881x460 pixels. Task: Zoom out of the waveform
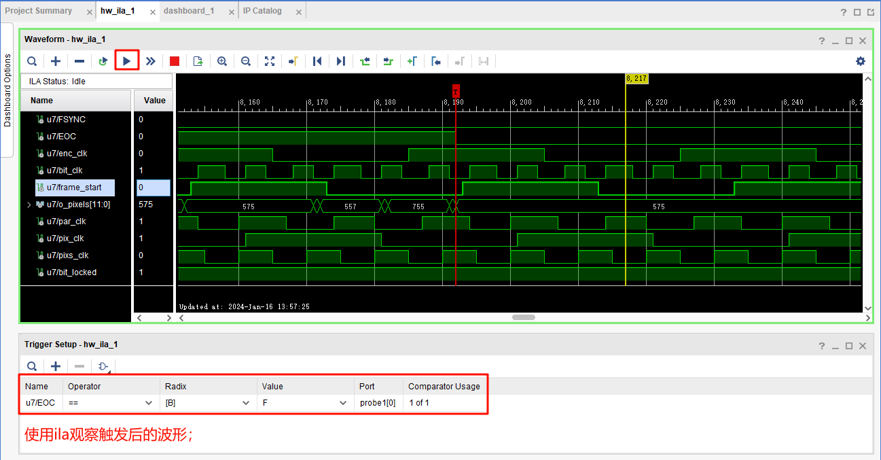(x=246, y=61)
